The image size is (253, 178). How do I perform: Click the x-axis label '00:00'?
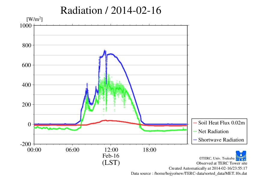[x=34, y=150]
